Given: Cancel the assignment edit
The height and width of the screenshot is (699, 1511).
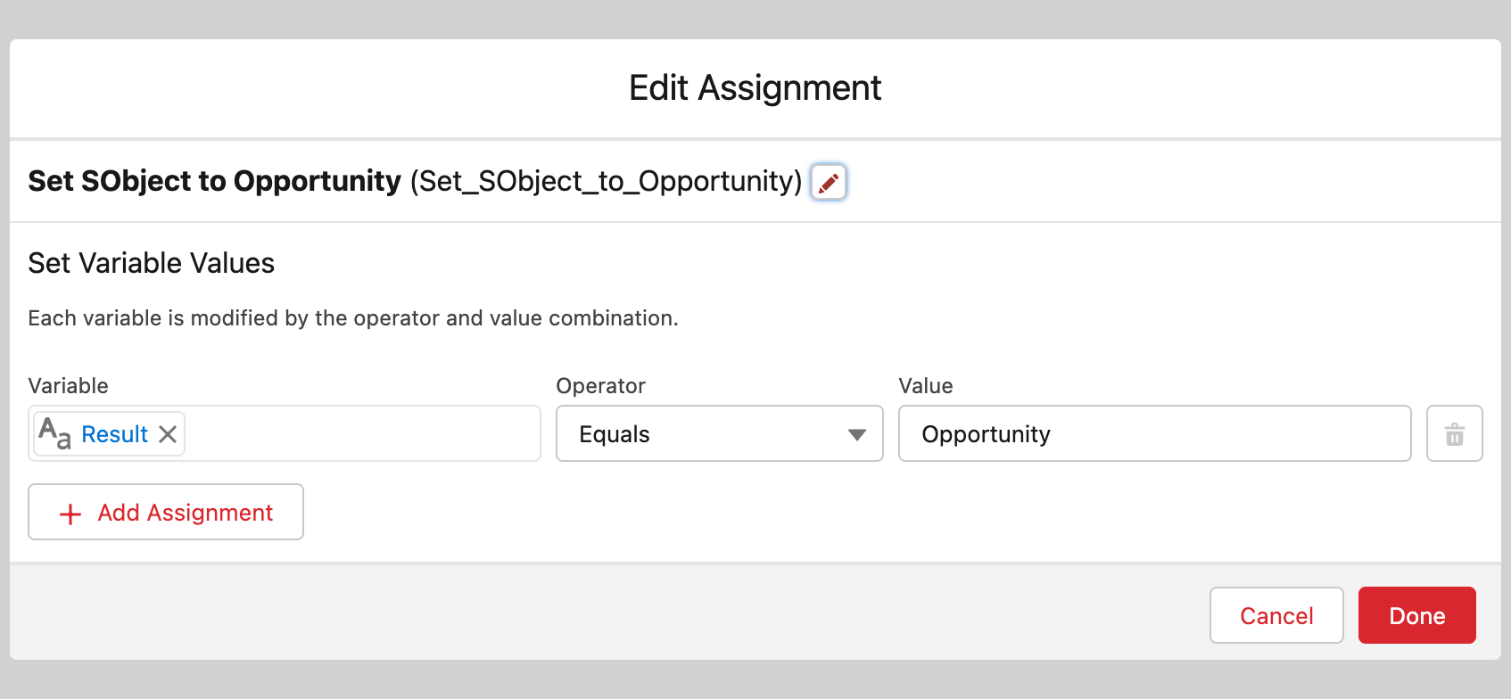Looking at the screenshot, I should pyautogui.click(x=1276, y=615).
